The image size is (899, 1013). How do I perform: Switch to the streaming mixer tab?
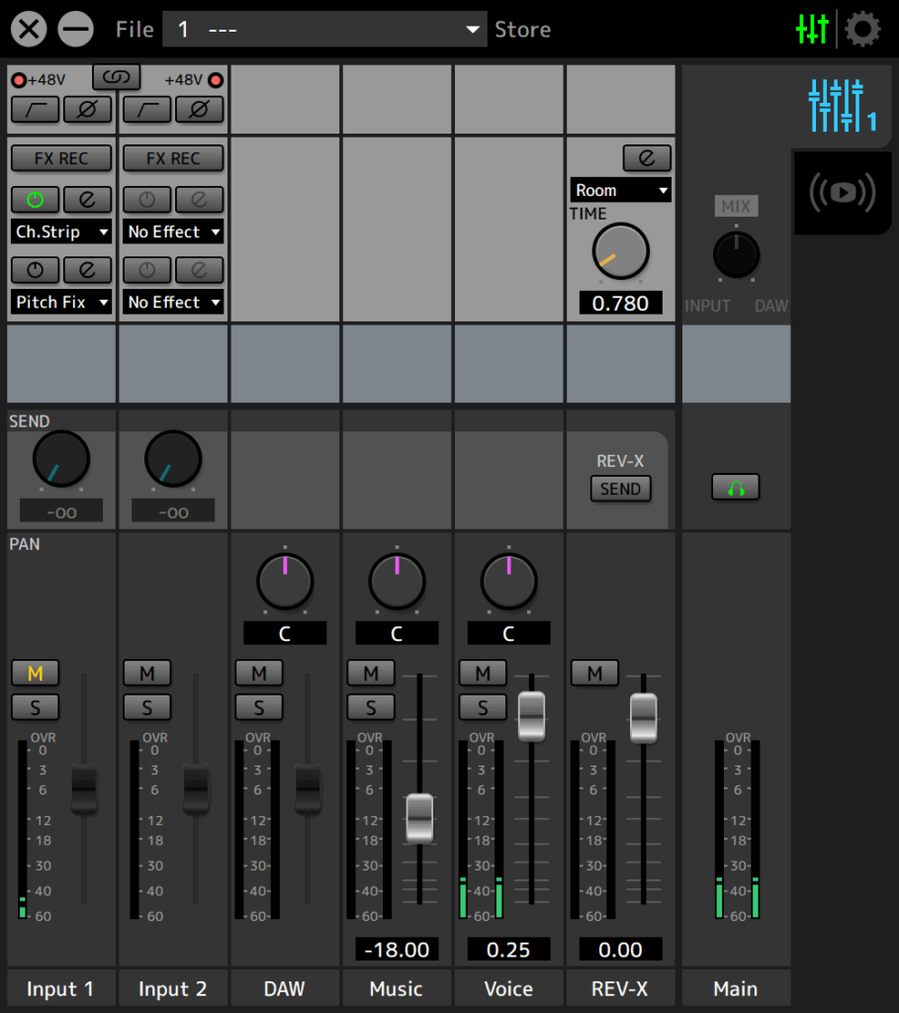[843, 193]
